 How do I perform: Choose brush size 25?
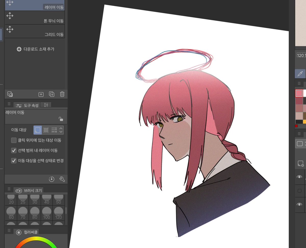pos(23,200)
